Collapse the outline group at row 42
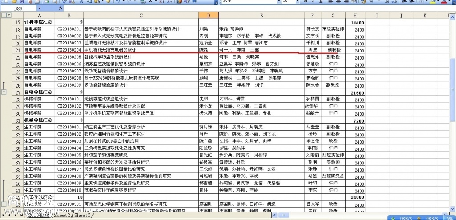 pyautogui.click(x=4, y=204)
